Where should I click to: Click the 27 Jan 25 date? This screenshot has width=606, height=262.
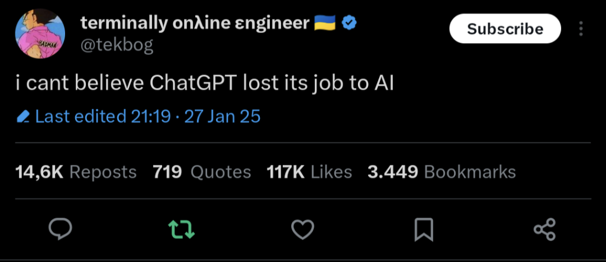pyautogui.click(x=223, y=117)
